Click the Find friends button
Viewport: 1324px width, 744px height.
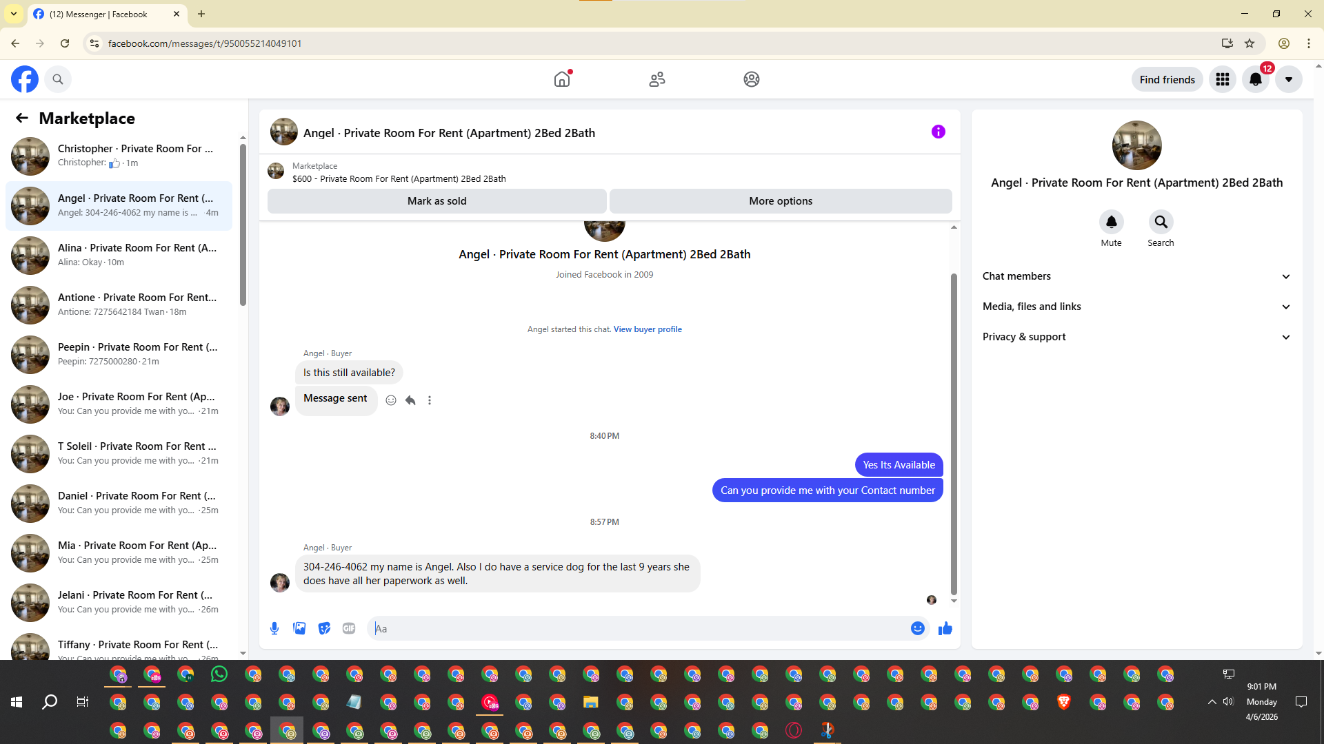pyautogui.click(x=1167, y=79)
